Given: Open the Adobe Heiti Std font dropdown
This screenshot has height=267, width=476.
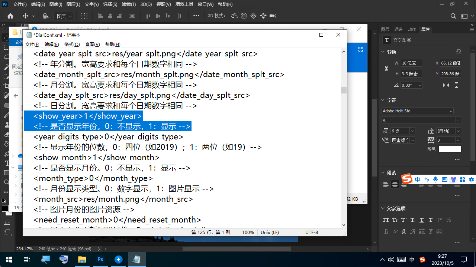Looking at the screenshot, I should coord(451,111).
